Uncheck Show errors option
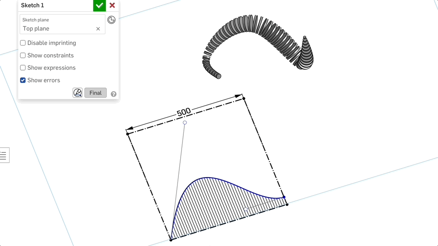The width and height of the screenshot is (438, 246). [23, 80]
